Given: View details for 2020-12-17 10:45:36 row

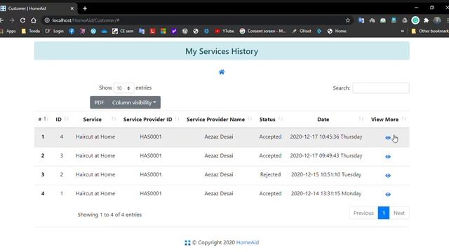Looking at the screenshot, I should pos(388,138).
